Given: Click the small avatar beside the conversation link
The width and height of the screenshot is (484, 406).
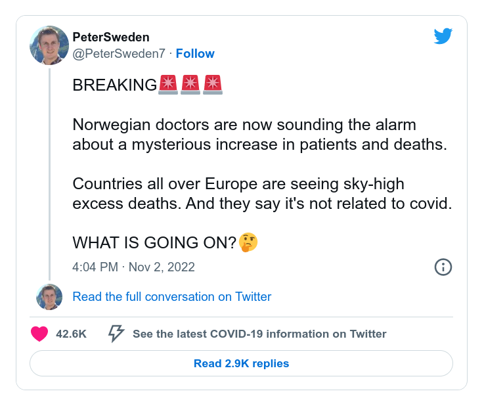Looking at the screenshot, I should (49, 297).
